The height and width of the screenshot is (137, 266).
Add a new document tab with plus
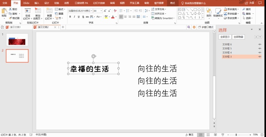[63, 27]
